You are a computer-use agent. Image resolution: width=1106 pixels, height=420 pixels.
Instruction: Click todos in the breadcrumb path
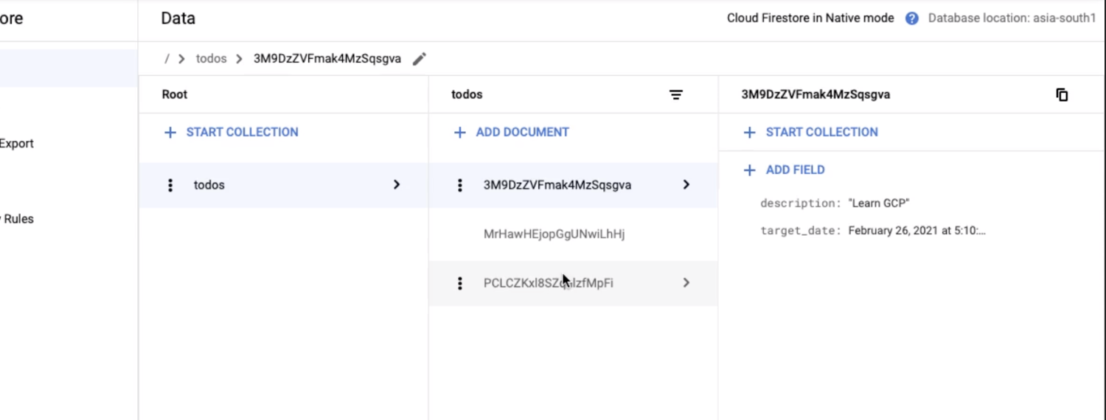click(211, 59)
